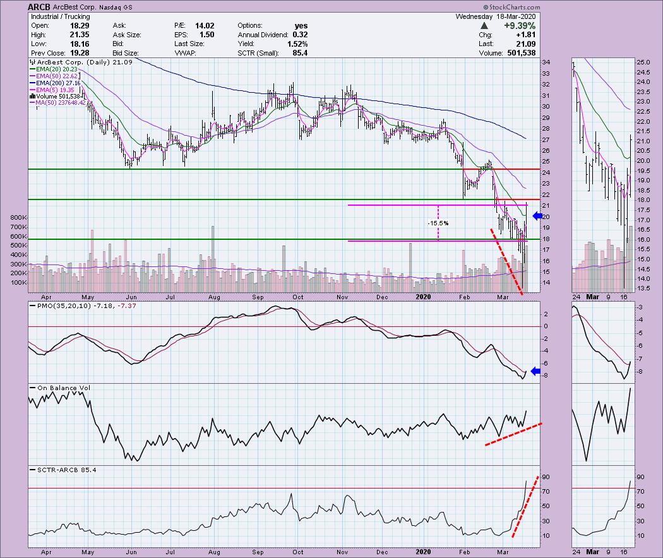663x558 pixels.
Task: Select the EPS value 1.50
Action: click(x=206, y=35)
